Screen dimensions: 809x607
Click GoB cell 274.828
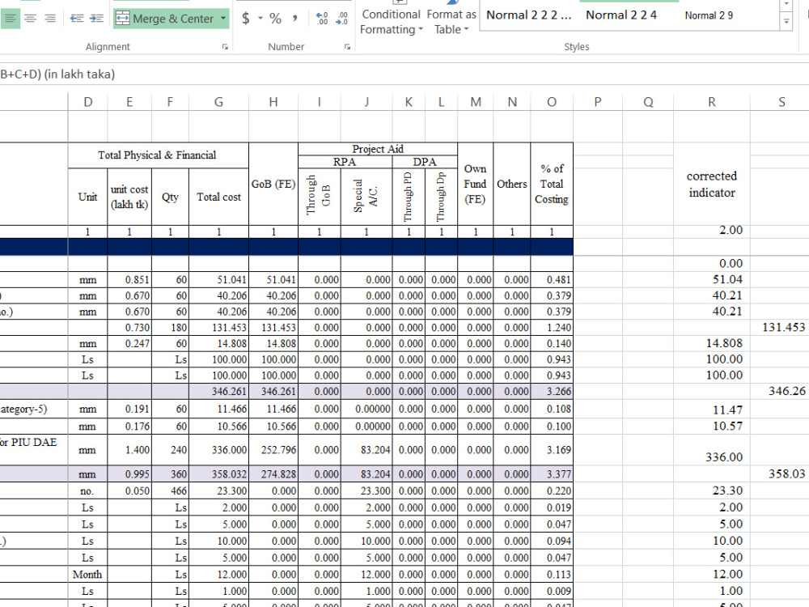coord(273,473)
